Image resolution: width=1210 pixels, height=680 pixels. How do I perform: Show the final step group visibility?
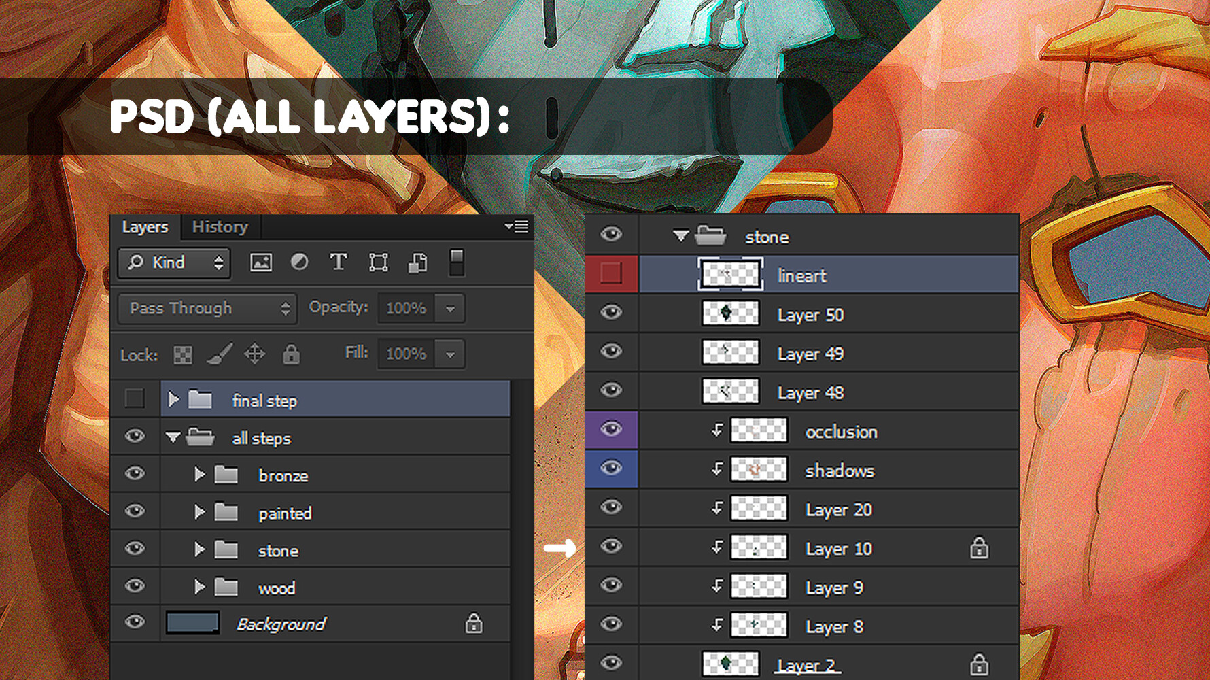[x=135, y=400]
